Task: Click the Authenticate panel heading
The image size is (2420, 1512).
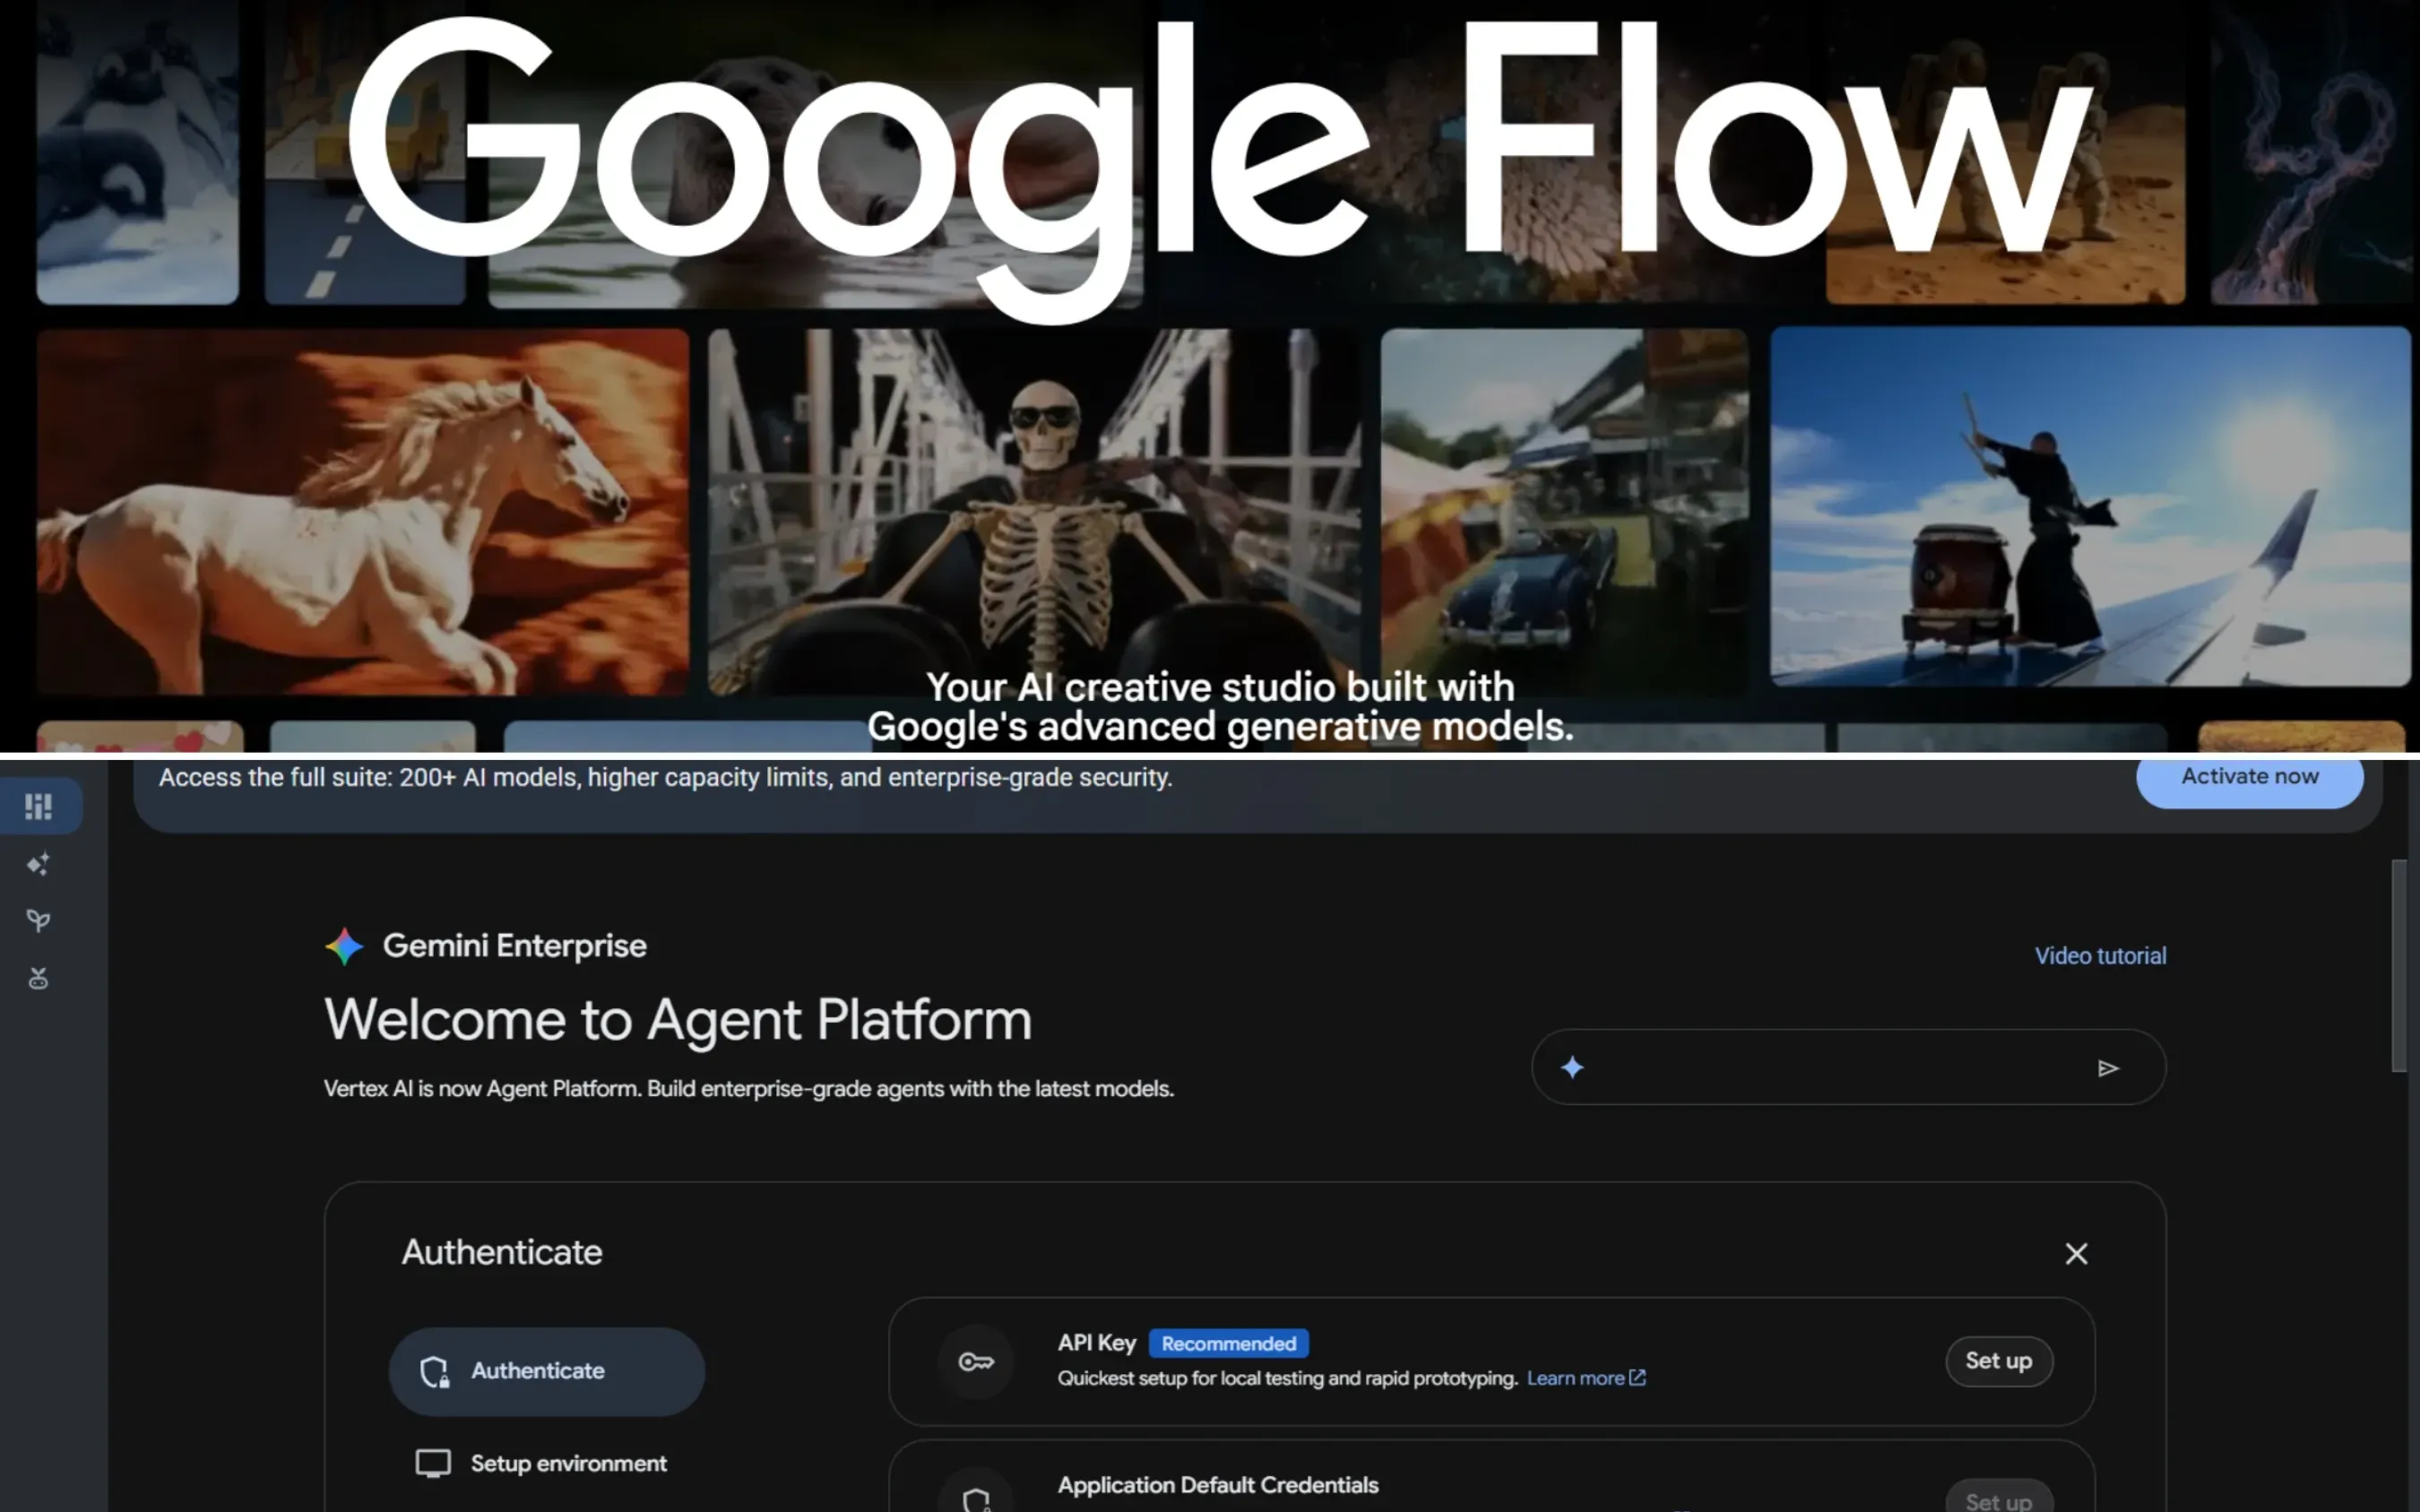Action: point(502,1252)
